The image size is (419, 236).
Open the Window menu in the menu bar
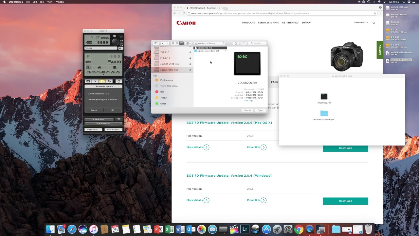tap(60, 2)
